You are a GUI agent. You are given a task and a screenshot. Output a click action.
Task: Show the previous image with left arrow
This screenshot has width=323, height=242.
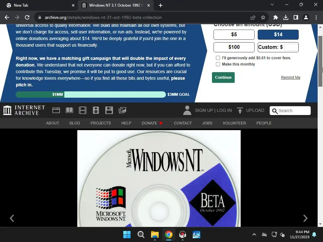(12, 218)
